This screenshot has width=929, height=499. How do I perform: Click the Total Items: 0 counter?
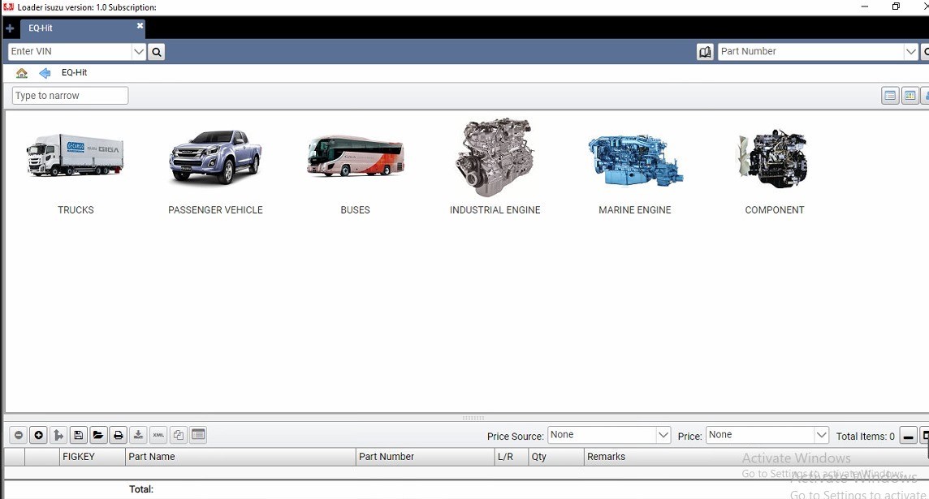[865, 437]
